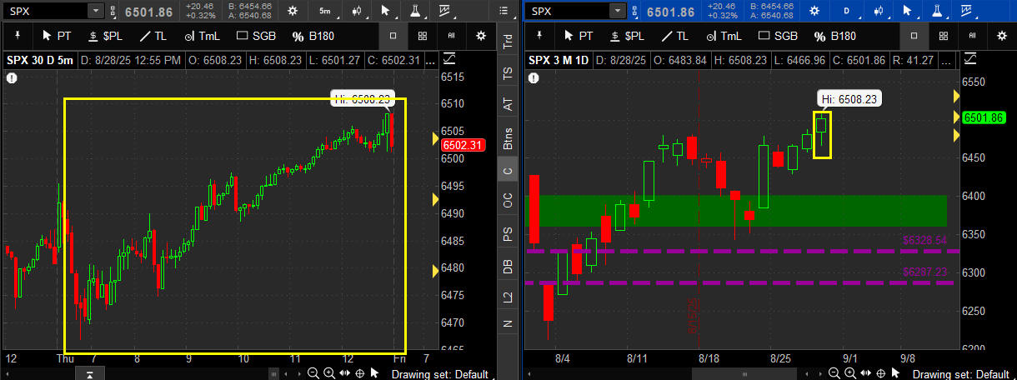Toggle All drawings view on left toolbar
The height and width of the screenshot is (380, 1017).
(451, 36)
